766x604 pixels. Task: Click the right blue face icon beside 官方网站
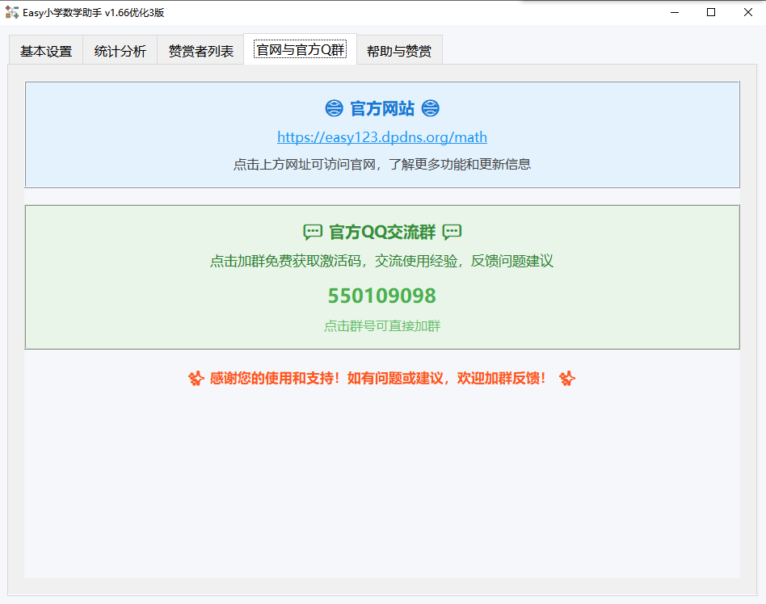430,107
